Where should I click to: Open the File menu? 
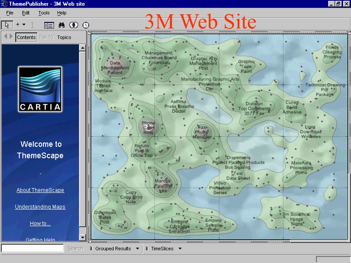(x=10, y=13)
